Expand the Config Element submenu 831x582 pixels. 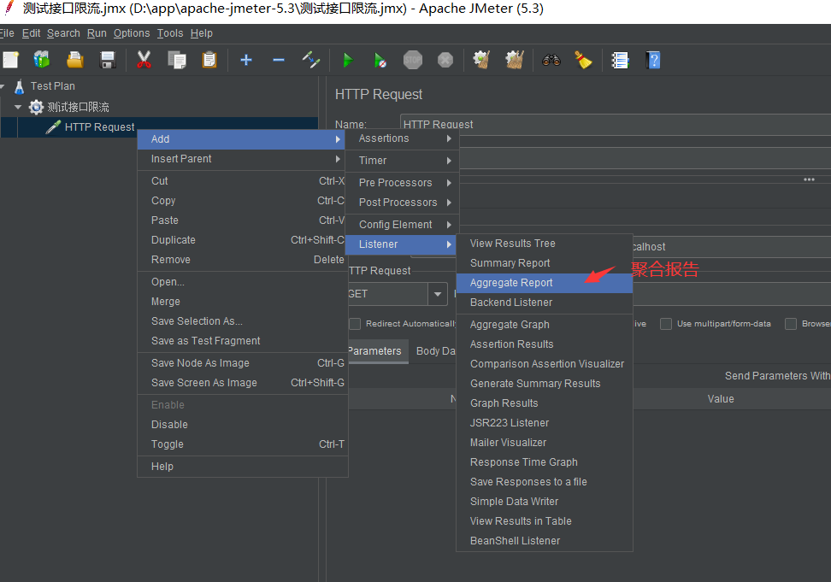pos(403,225)
